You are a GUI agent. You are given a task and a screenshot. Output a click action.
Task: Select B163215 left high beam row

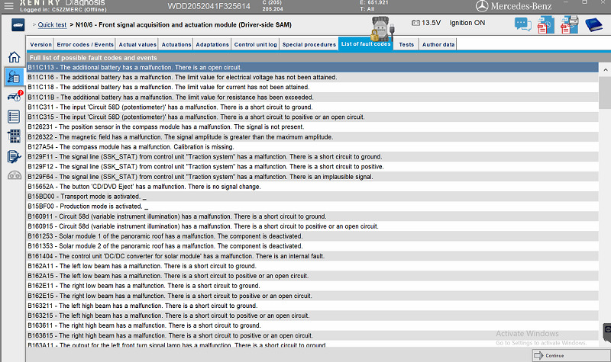(x=312, y=316)
